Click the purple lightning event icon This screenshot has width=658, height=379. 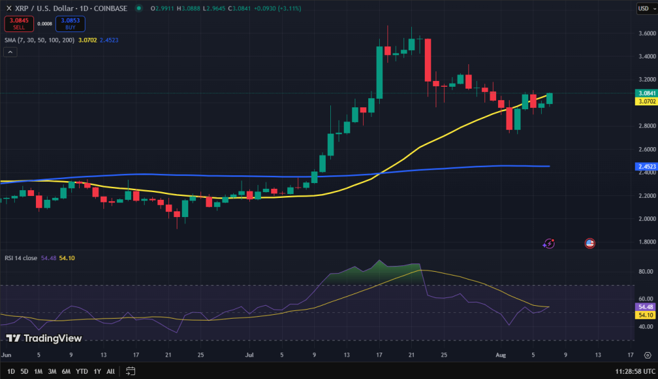[x=549, y=243]
